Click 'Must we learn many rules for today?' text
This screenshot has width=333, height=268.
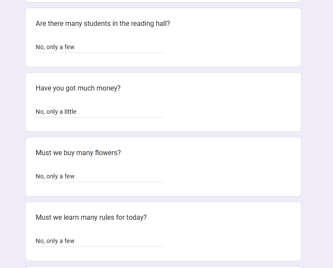[x=91, y=217]
